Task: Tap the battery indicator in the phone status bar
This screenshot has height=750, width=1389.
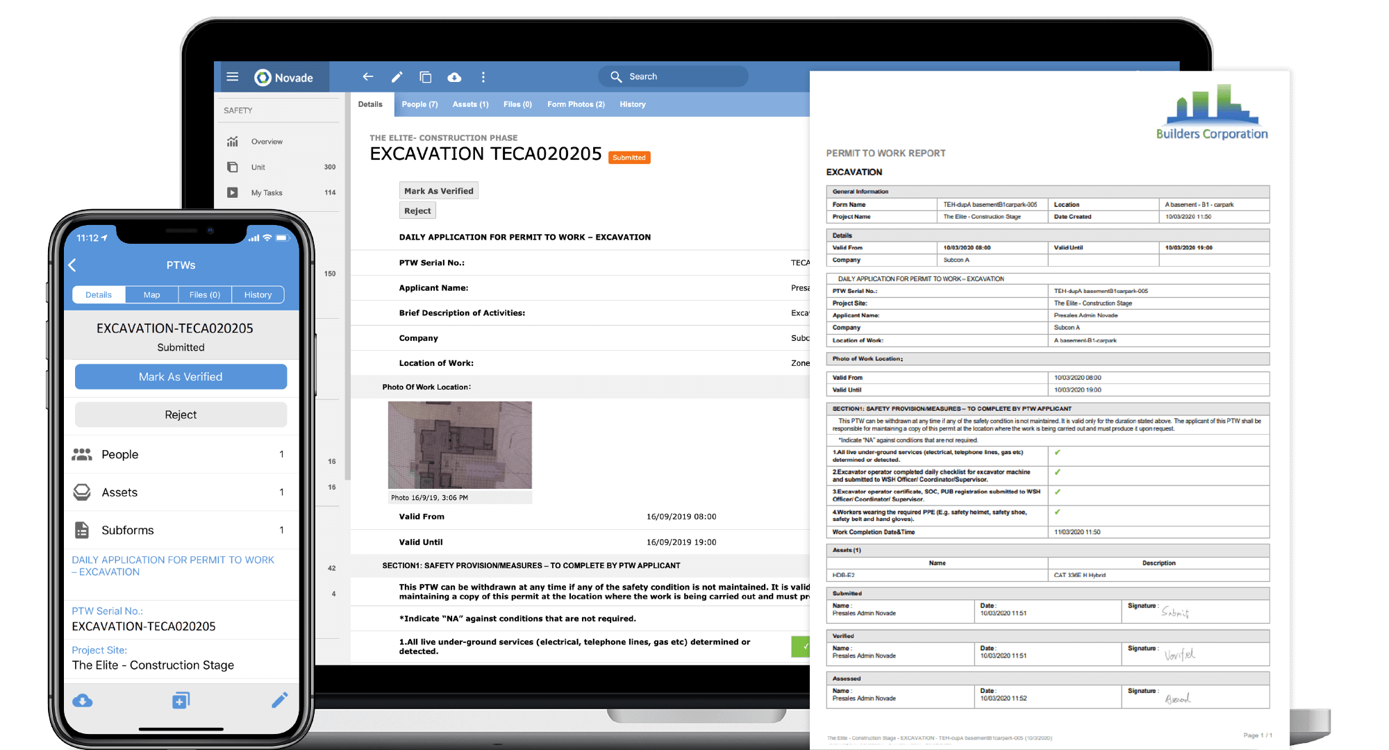Action: [282, 237]
